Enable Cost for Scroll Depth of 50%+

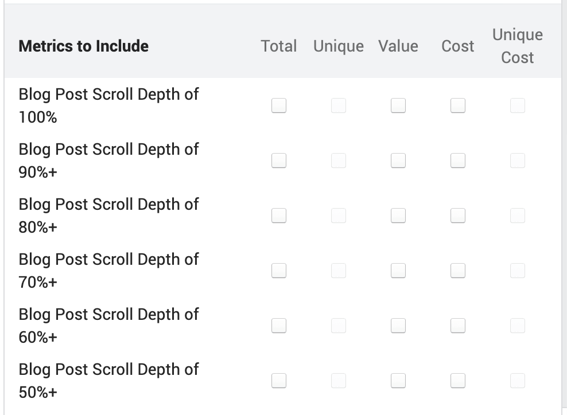click(x=458, y=381)
